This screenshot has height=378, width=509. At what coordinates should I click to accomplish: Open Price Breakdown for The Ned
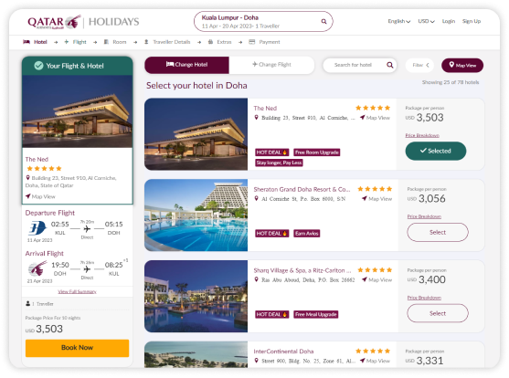pos(422,135)
